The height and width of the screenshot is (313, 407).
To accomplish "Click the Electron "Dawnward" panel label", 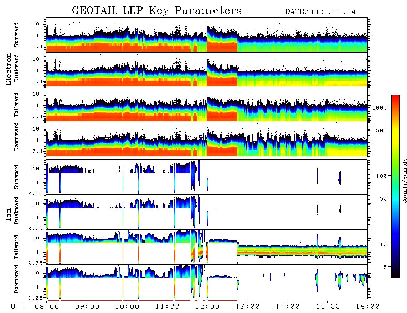I will [16, 137].
